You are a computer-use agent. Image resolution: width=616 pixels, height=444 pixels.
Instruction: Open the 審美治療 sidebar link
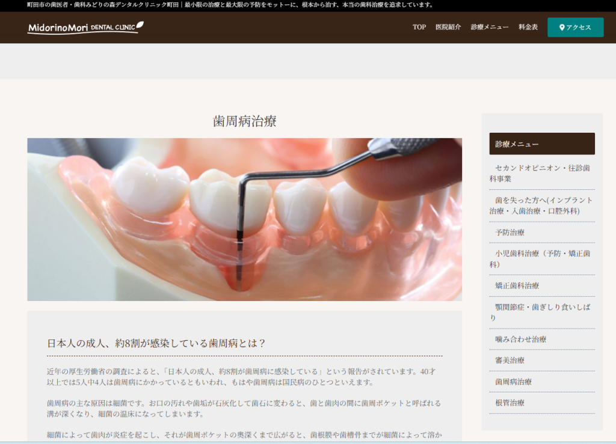[x=510, y=360]
